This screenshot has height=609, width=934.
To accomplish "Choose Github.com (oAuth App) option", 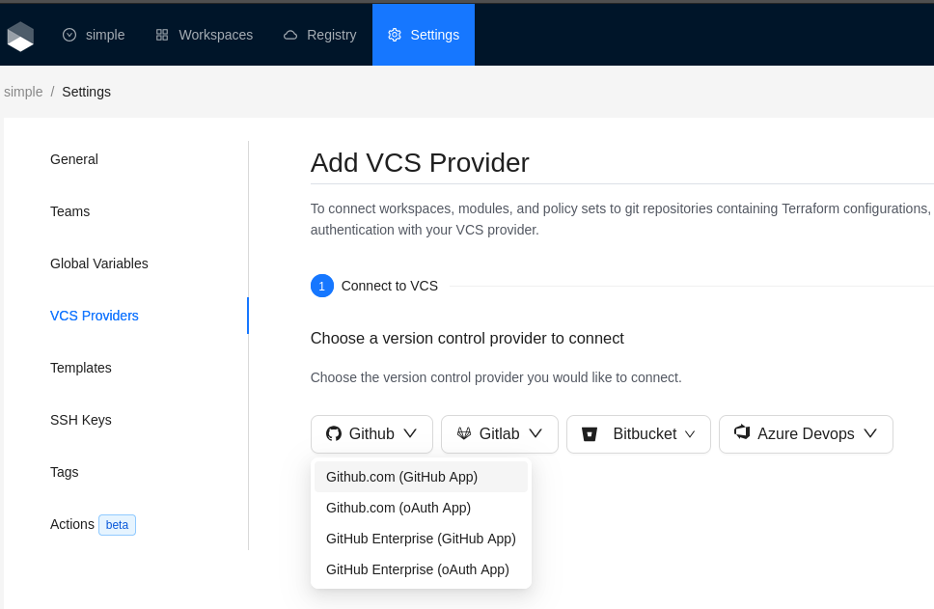I will coord(398,508).
